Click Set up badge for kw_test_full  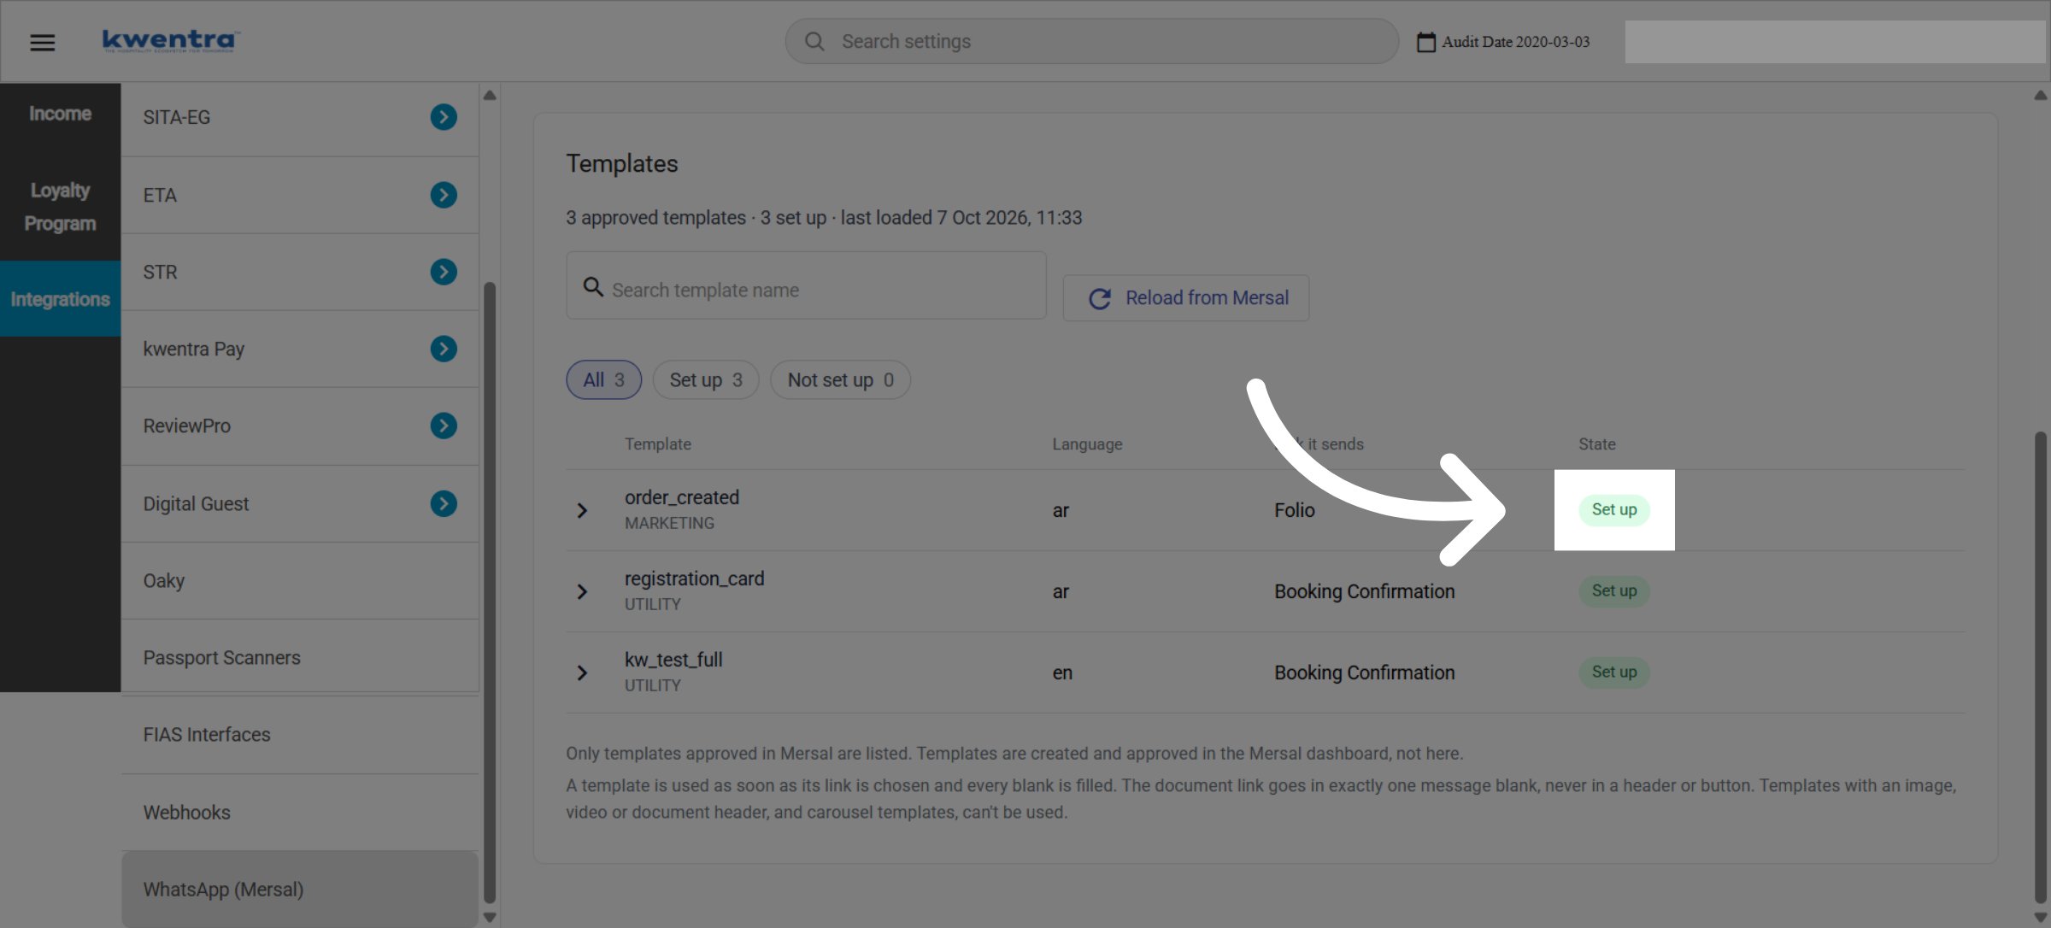[x=1614, y=673]
